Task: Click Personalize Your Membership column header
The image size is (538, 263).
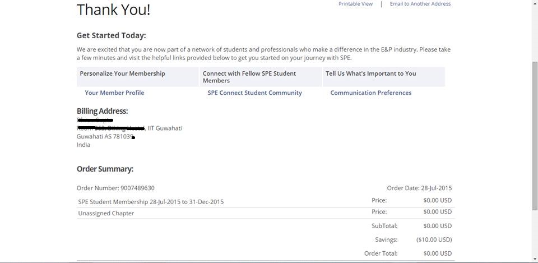Action: (122, 73)
